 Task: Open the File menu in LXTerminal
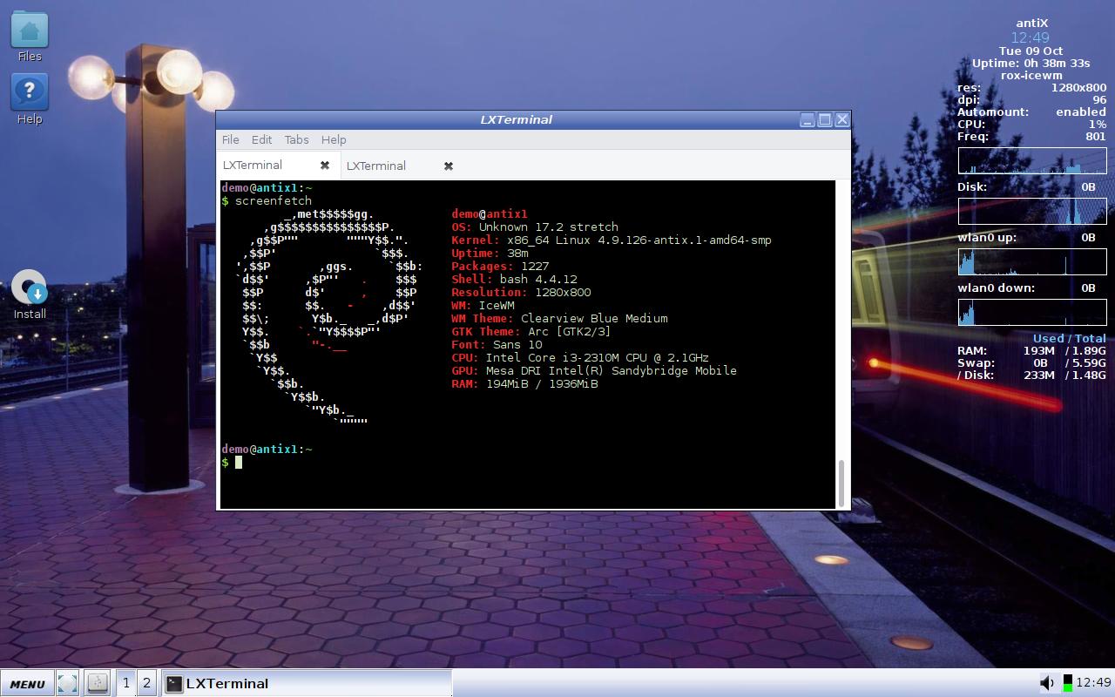point(230,139)
